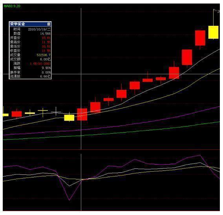
Task: Click the tall yellow candlestick at far right
Action: (x=213, y=32)
